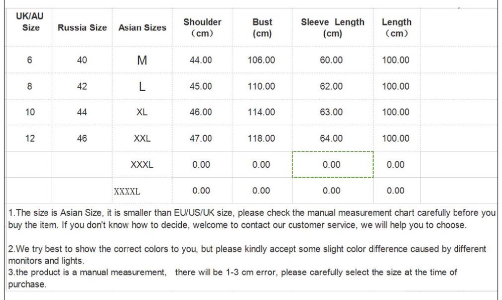Select the 106.00 bust value cell

pyautogui.click(x=262, y=60)
